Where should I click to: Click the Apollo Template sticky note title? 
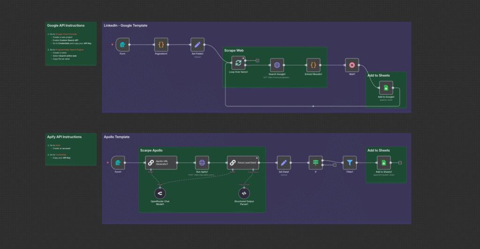[116, 137]
